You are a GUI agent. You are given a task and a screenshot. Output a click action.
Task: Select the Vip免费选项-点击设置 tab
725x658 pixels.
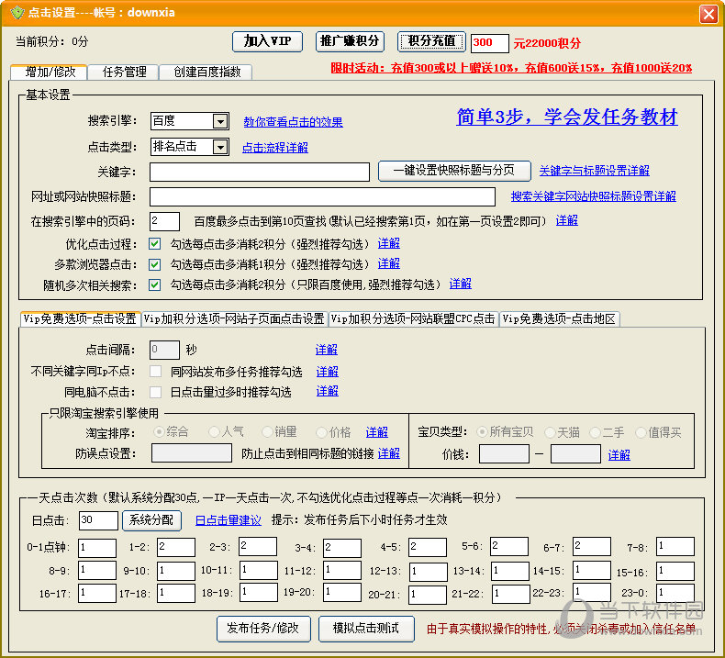[80, 319]
